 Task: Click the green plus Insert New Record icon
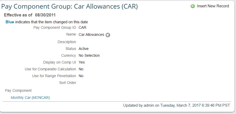tap(193, 6)
